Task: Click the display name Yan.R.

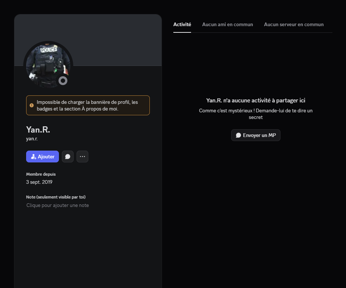Action: pyautogui.click(x=38, y=130)
